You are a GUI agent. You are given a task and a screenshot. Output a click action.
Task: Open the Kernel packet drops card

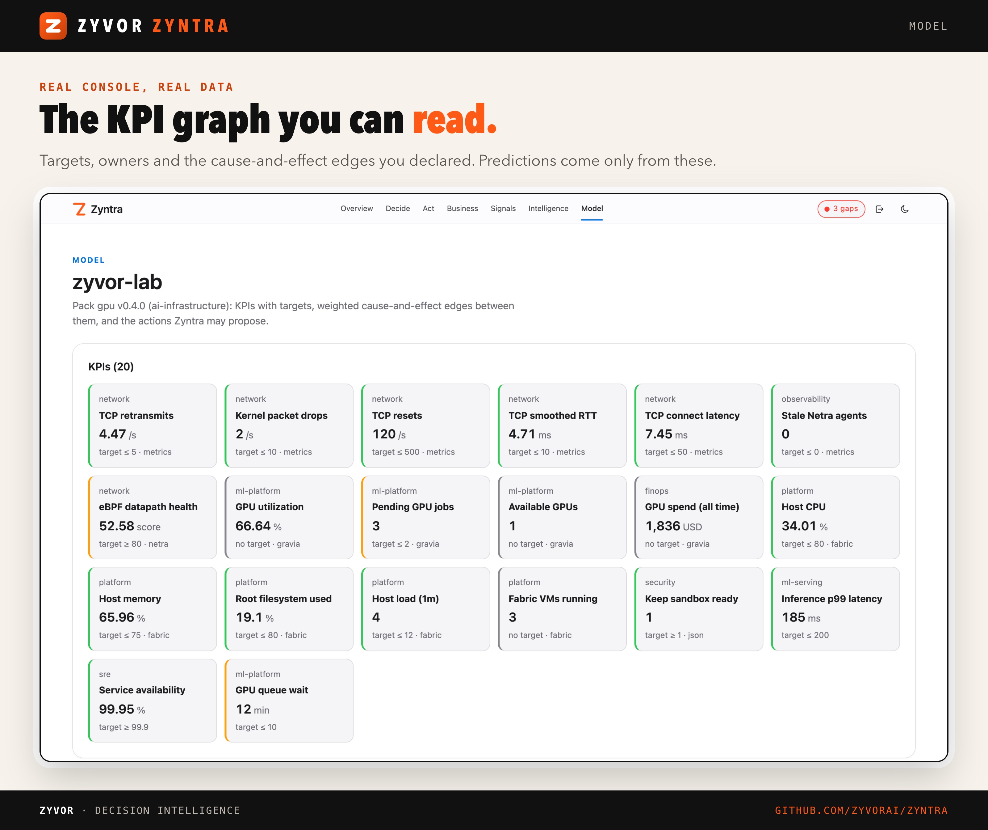[x=289, y=426]
